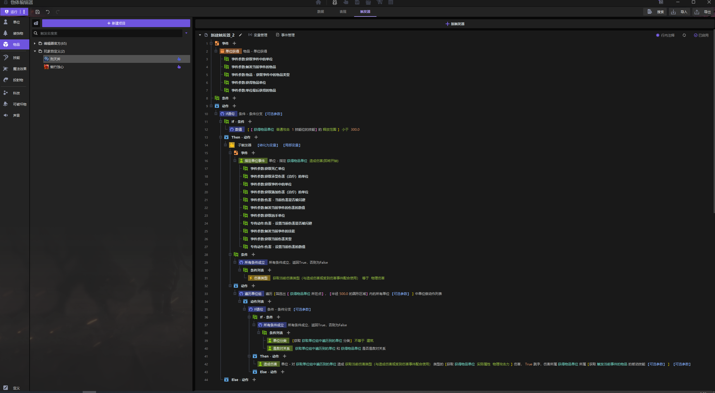Open the 魔法效果 category in the sidebar

point(15,69)
